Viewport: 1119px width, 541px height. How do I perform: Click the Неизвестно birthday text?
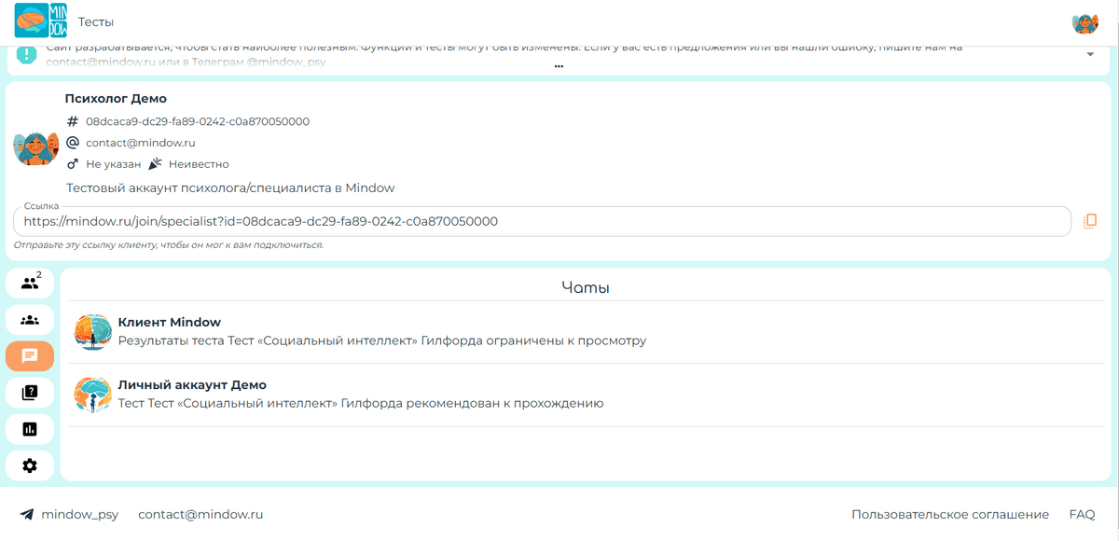pyautogui.click(x=199, y=164)
